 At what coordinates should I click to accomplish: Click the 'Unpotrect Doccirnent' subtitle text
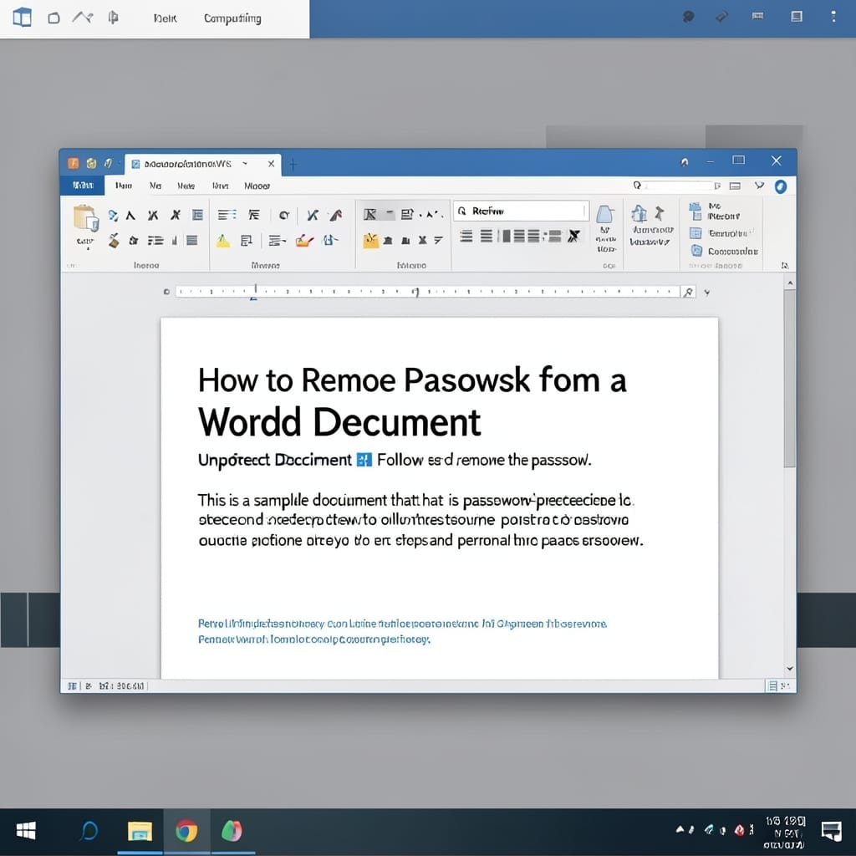274,460
